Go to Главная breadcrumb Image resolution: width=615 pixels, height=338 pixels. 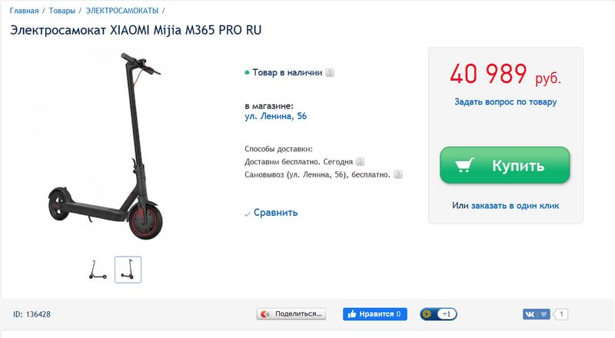coord(25,11)
